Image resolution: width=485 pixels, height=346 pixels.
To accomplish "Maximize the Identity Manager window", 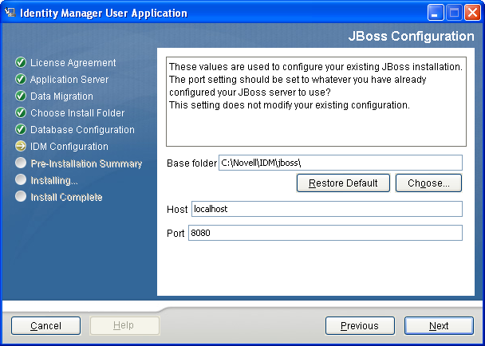I will (454, 13).
